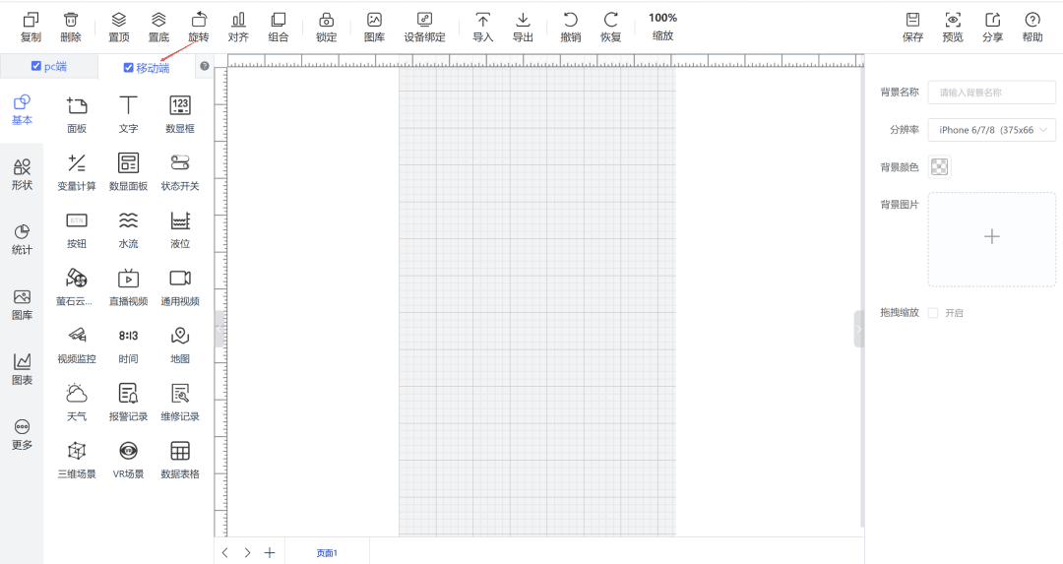Redo with the 恢复 icon
The image size is (1063, 564).
[611, 28]
